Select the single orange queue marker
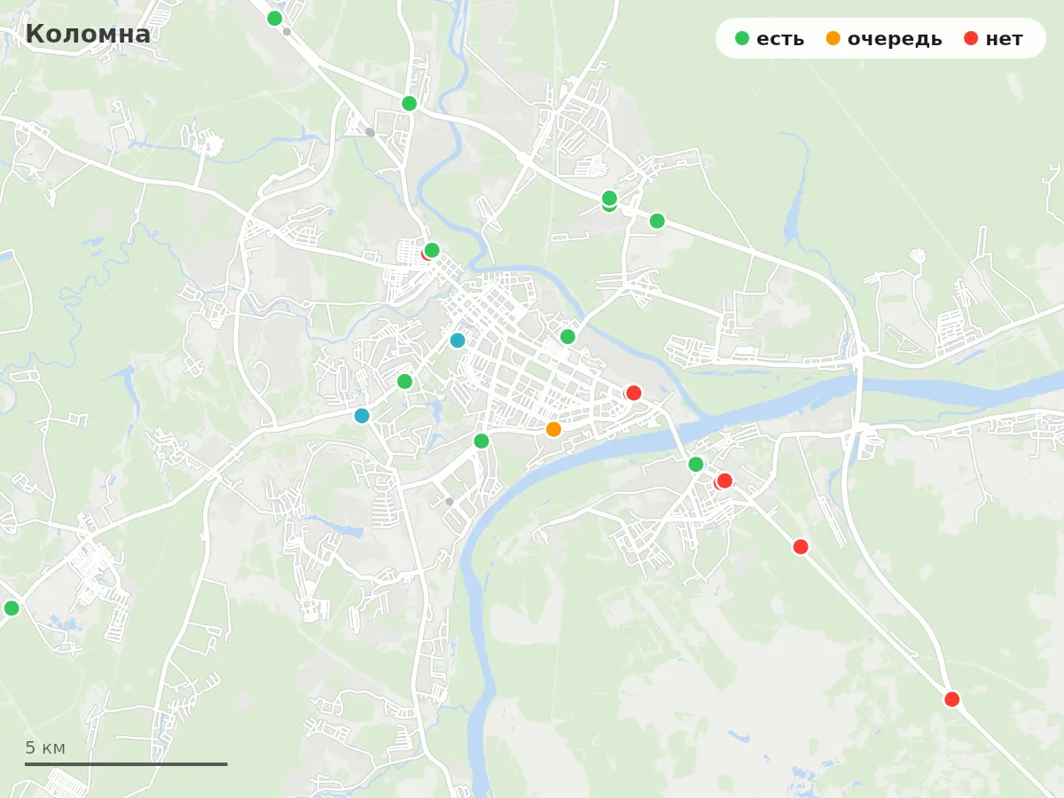The height and width of the screenshot is (798, 1064). [553, 429]
